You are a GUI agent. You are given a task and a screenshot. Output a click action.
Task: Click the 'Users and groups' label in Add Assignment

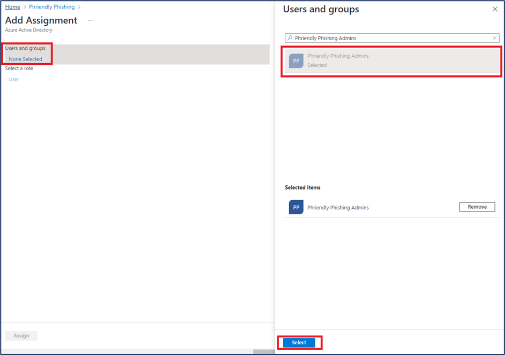click(25, 48)
